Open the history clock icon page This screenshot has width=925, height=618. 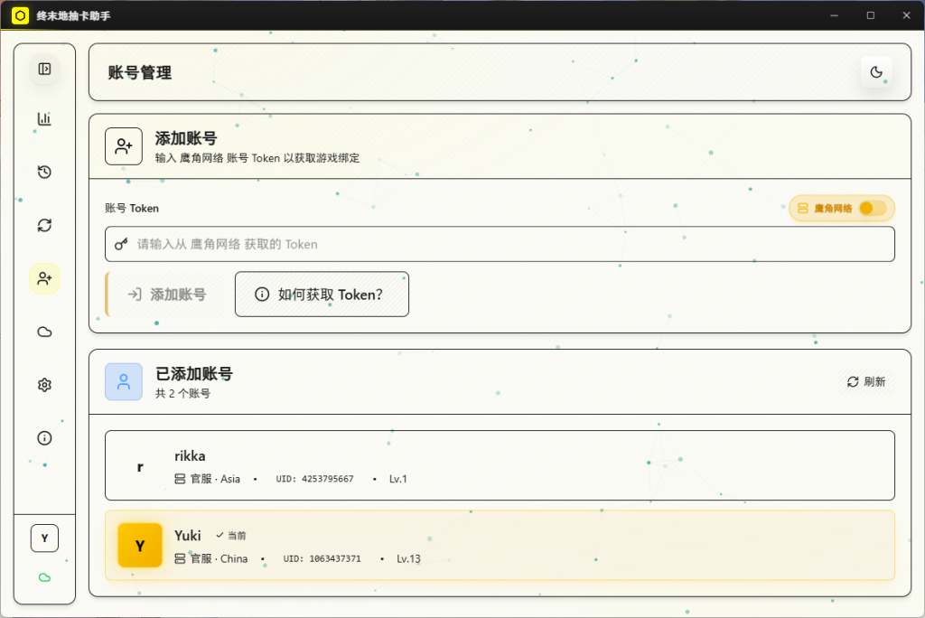pos(44,172)
